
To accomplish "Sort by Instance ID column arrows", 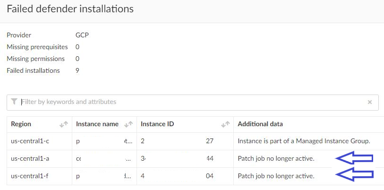I will [x=225, y=124].
